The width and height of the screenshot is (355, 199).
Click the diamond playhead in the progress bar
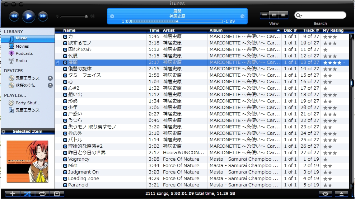point(177,21)
